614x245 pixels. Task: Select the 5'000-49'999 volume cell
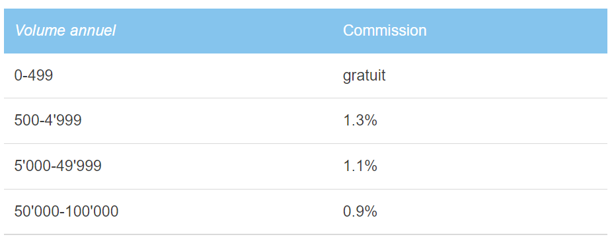click(x=58, y=166)
